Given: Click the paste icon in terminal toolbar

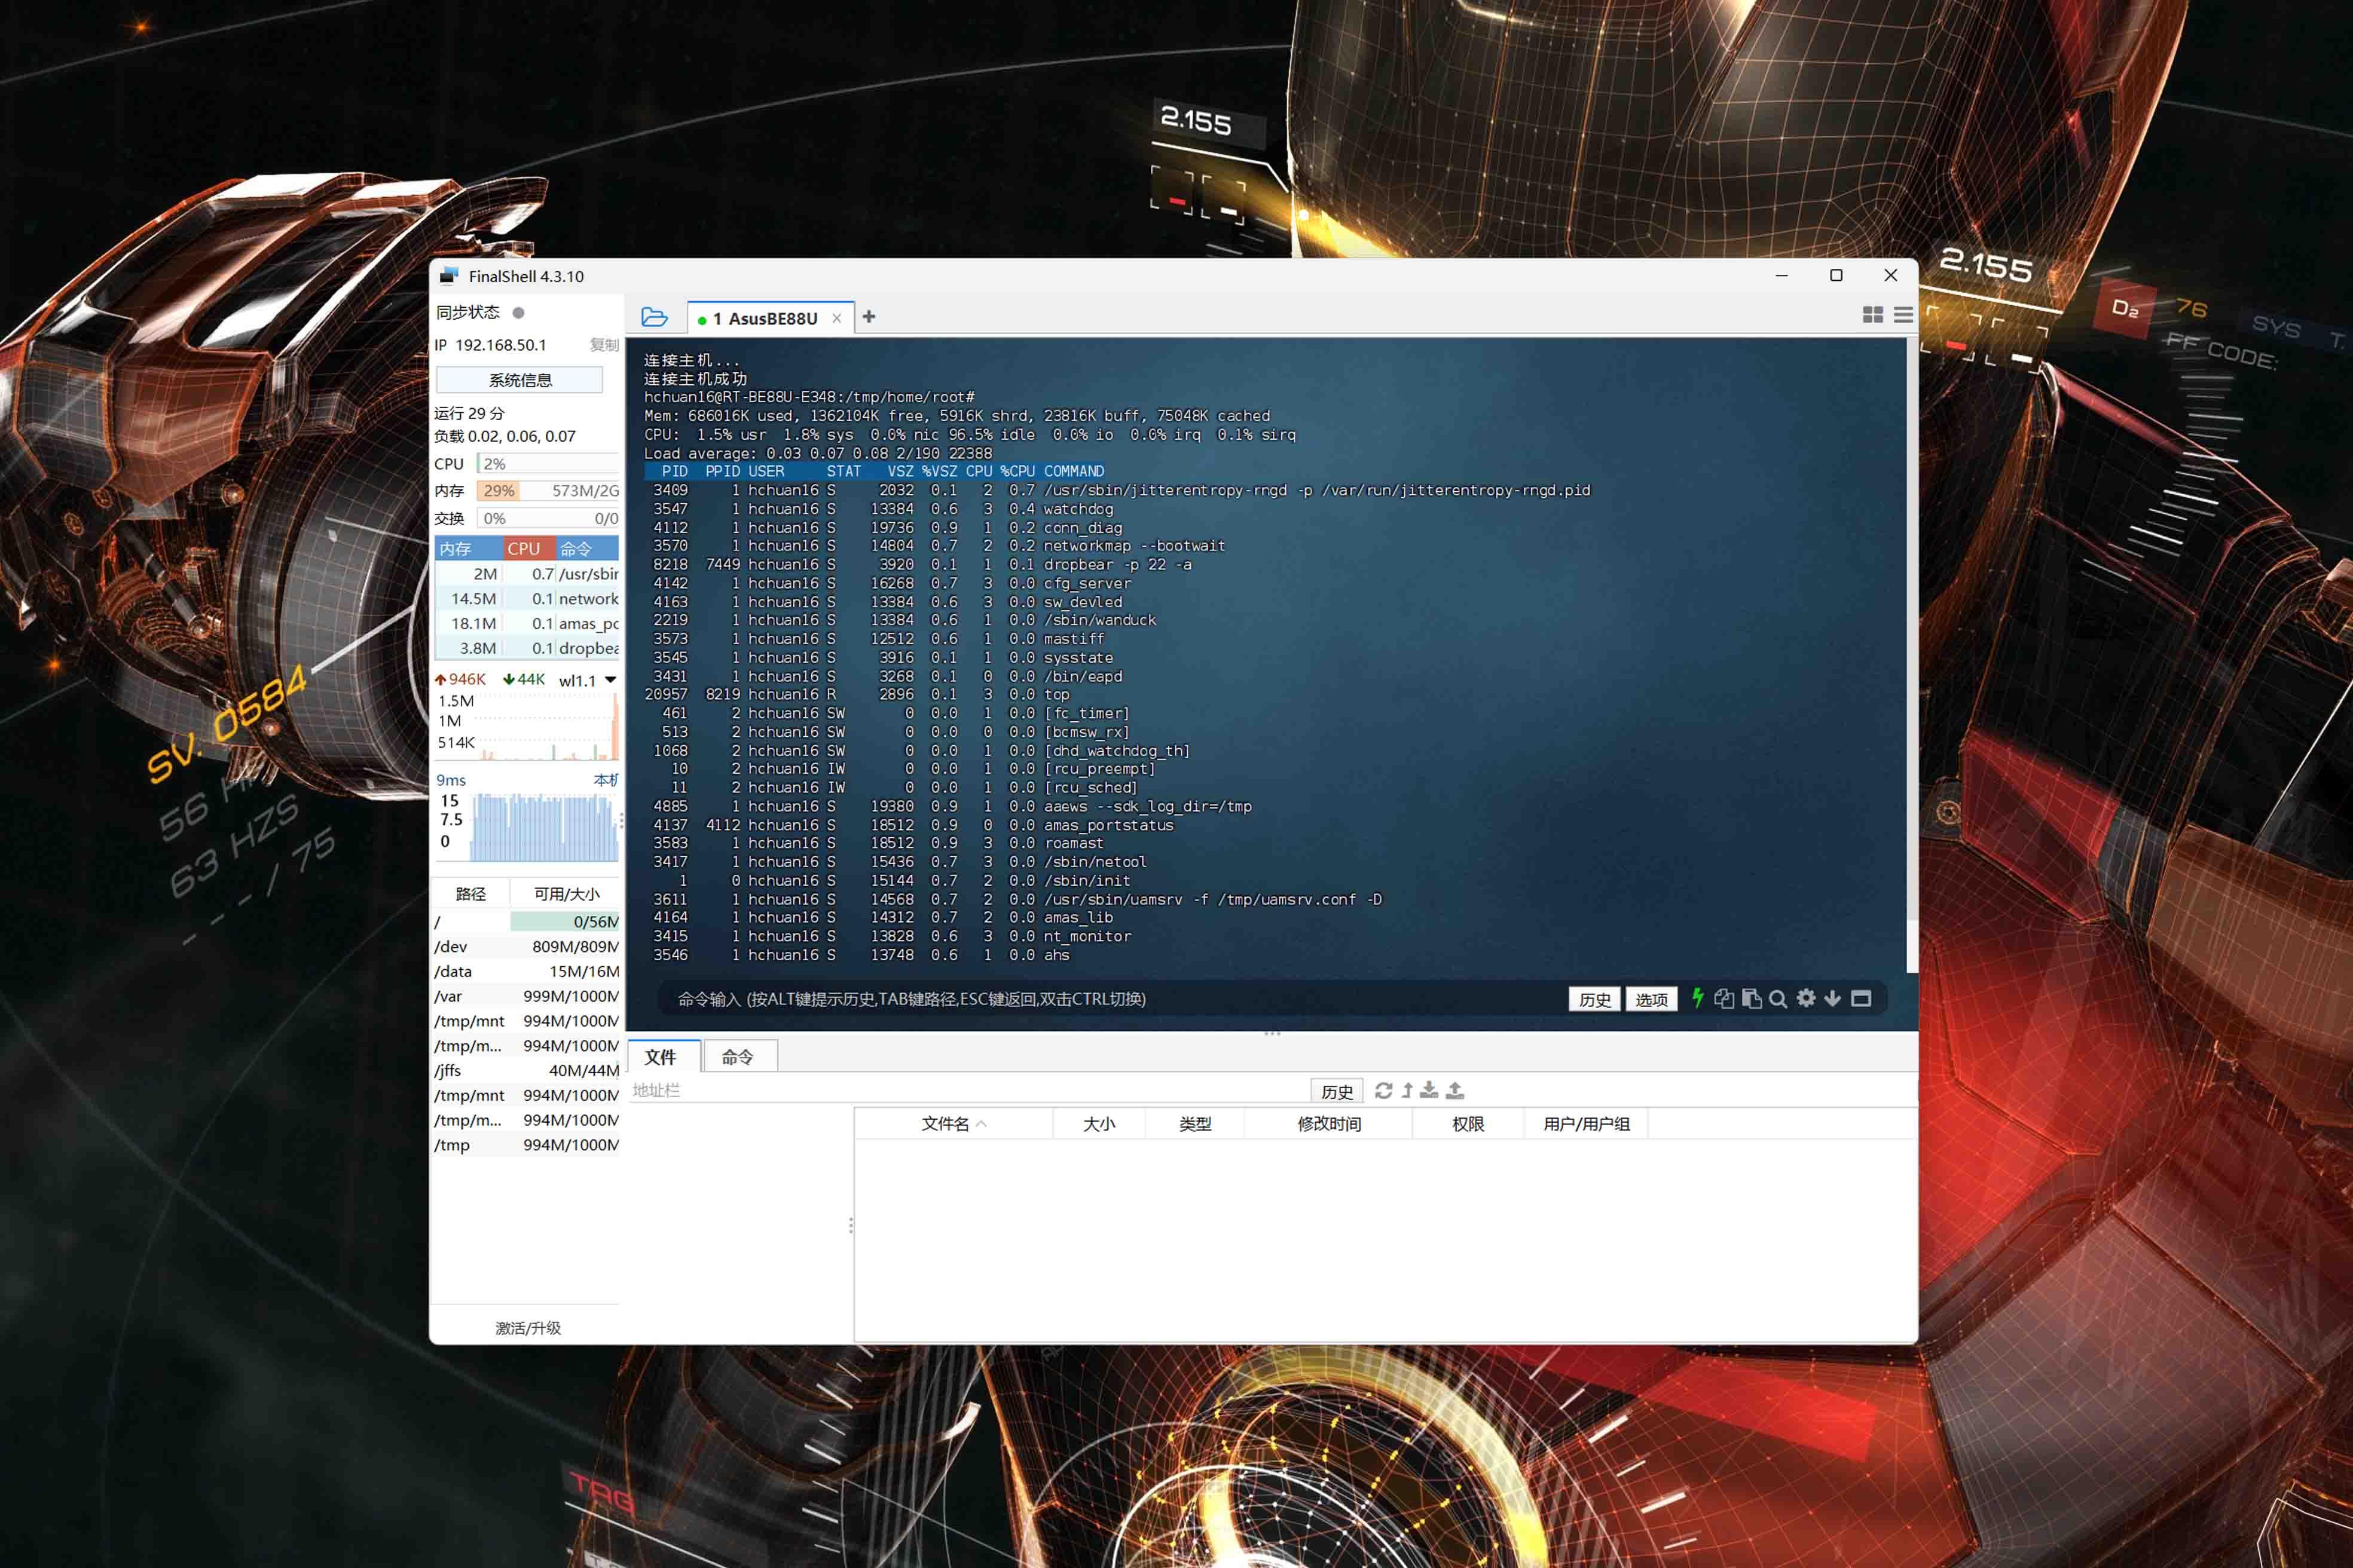Looking at the screenshot, I should (1752, 998).
